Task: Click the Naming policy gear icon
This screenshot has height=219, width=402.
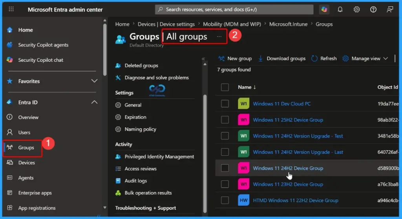Action: click(118, 129)
